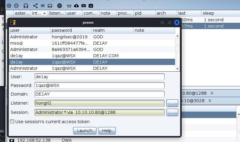The image size is (240, 142).
Task: Select Administrator row with 8a963371a6394... hash
Action: click(92, 49)
